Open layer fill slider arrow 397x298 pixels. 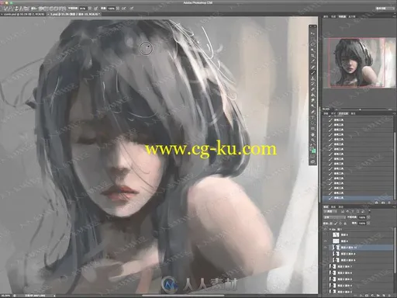coord(368,223)
